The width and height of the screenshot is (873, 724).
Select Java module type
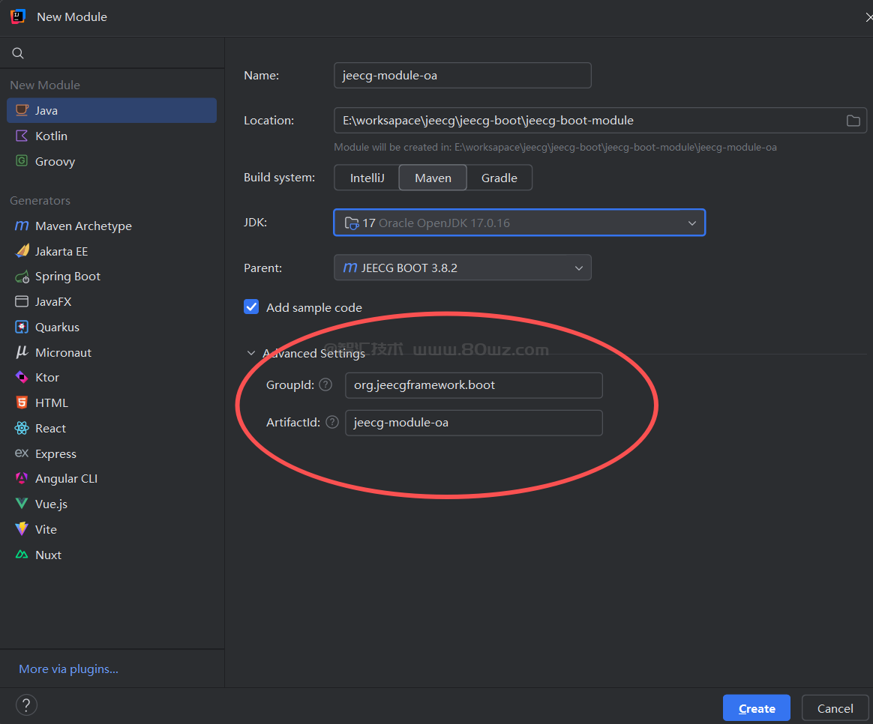click(x=111, y=110)
